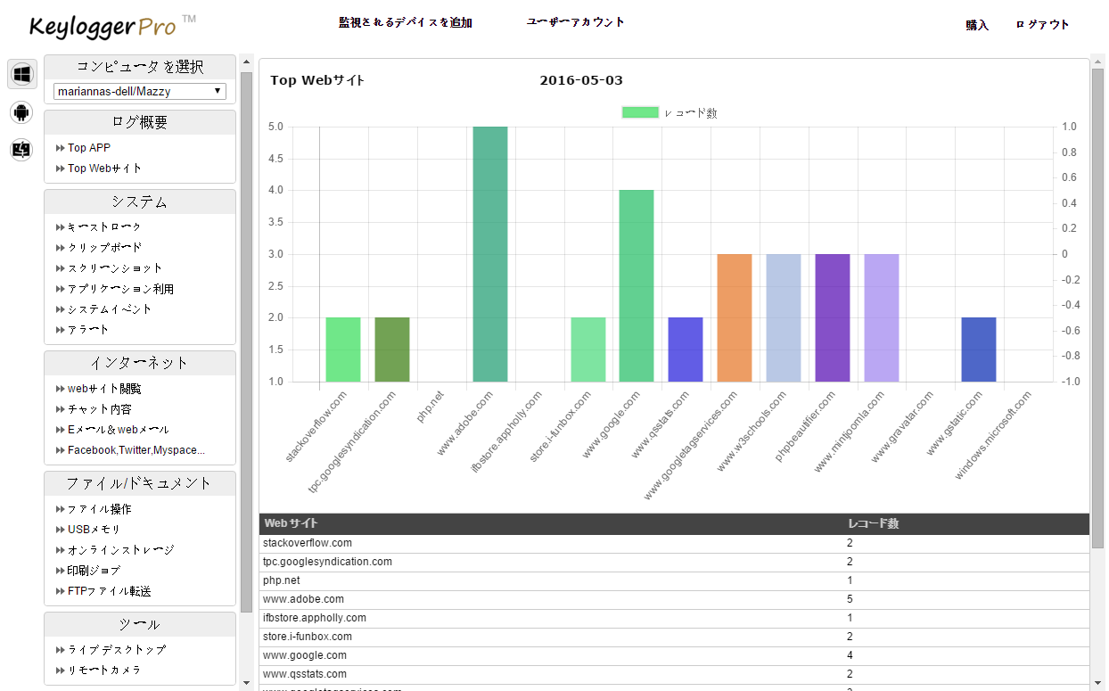Viewport: 1109px width, 691px height.
Task: Select www.google.com in the table
Action: (x=305, y=655)
